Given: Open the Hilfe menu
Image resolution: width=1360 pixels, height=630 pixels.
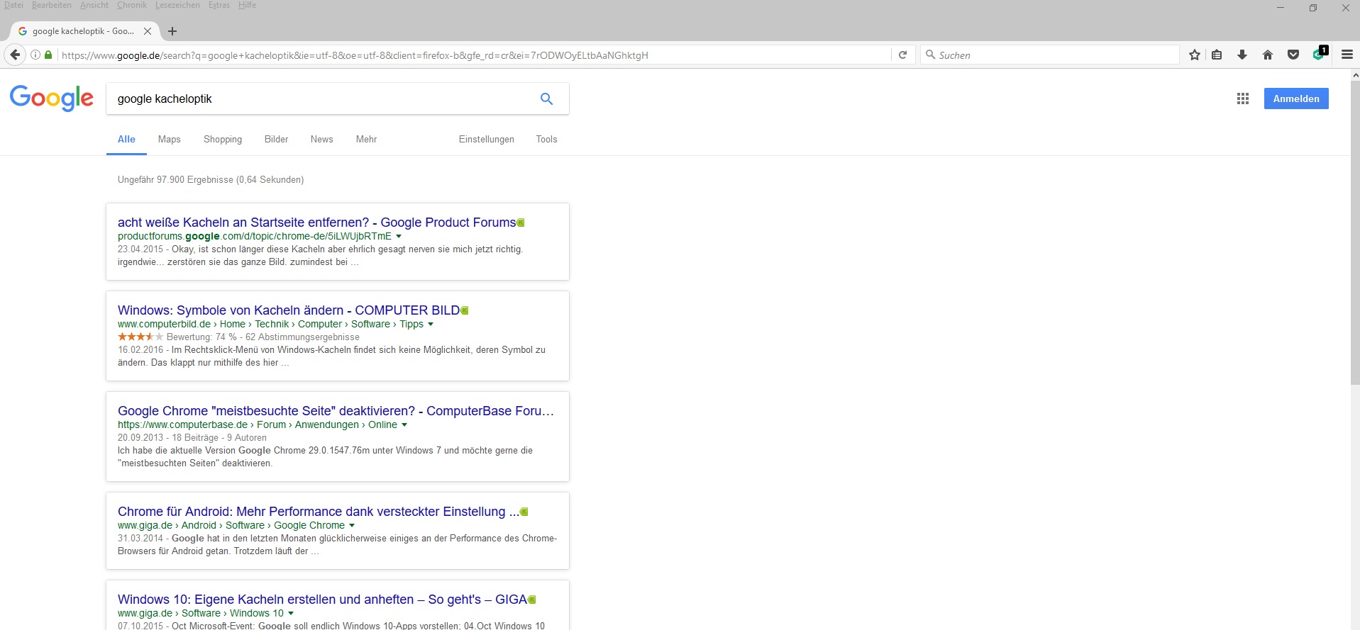Looking at the screenshot, I should point(248,5).
